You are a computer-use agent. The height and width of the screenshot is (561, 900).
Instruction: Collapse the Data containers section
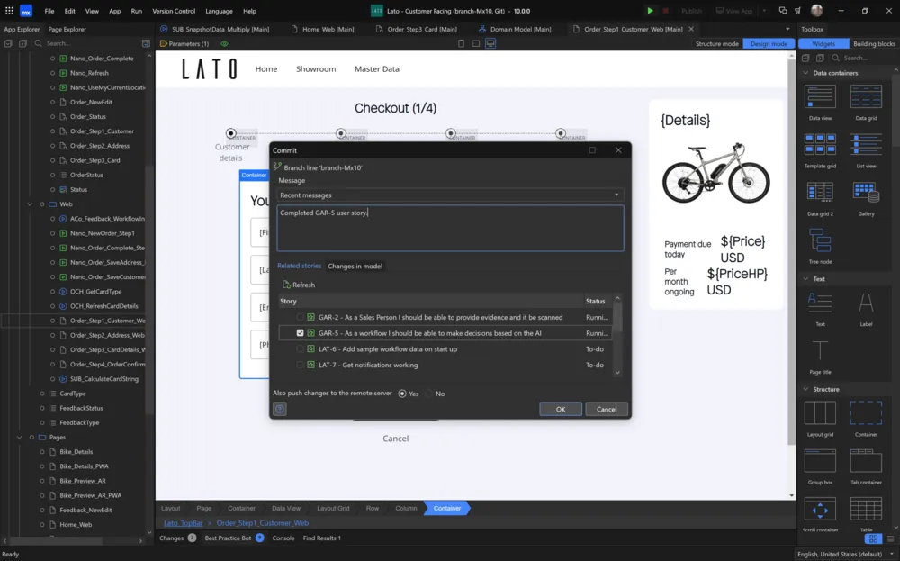pyautogui.click(x=805, y=73)
